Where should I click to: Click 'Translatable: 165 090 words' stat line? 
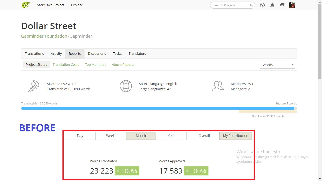click(69, 89)
